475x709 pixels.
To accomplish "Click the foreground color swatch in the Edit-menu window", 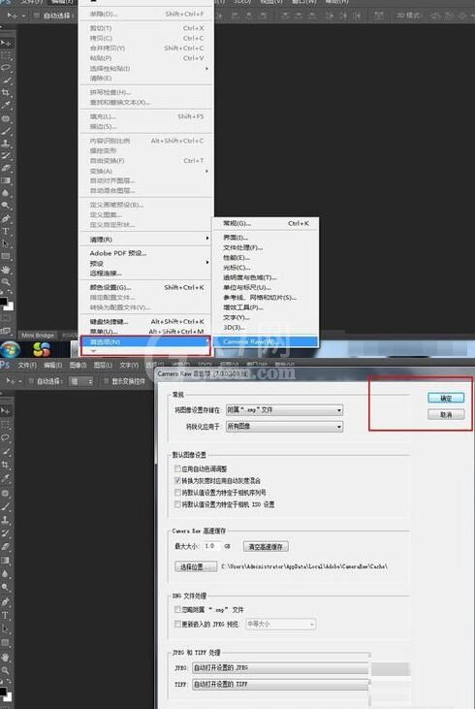I will tap(3, 301).
